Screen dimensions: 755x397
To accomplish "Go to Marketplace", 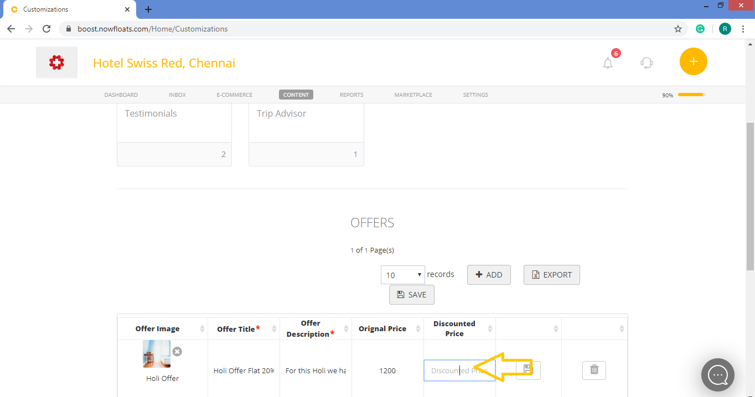I will point(413,95).
